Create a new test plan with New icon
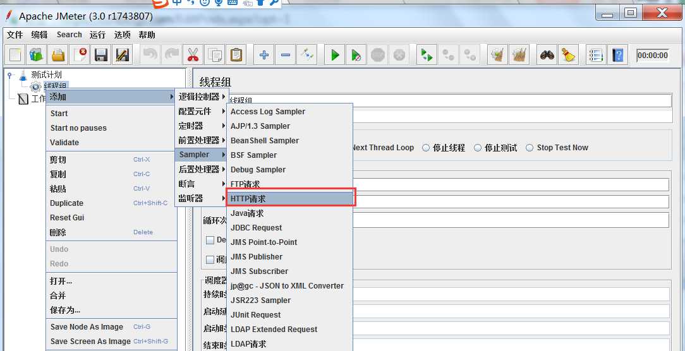Screen dimensions: 685x351 click(15, 55)
